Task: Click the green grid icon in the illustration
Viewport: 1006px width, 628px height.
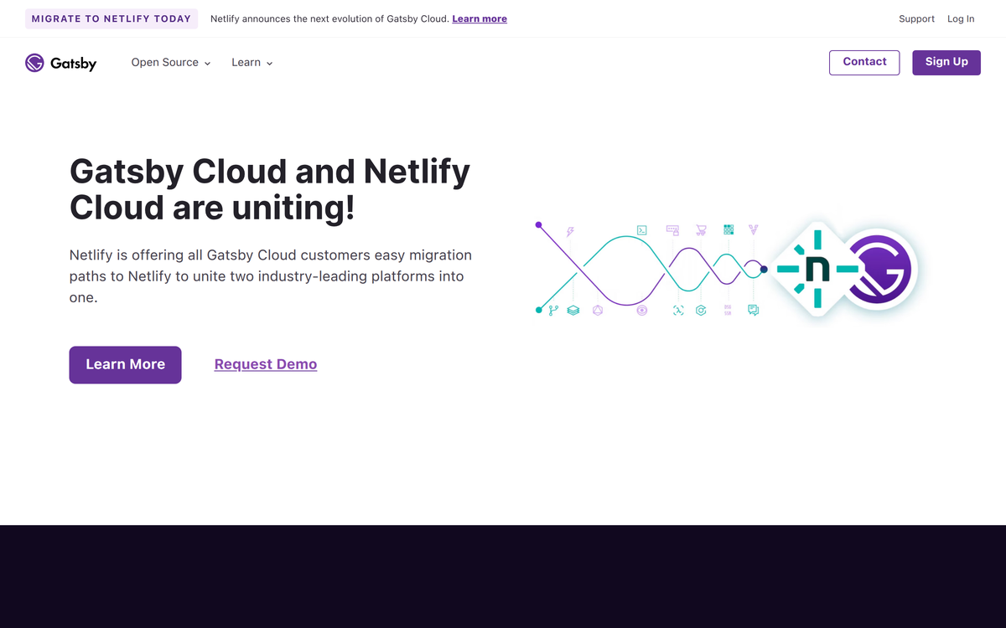Action: (729, 229)
